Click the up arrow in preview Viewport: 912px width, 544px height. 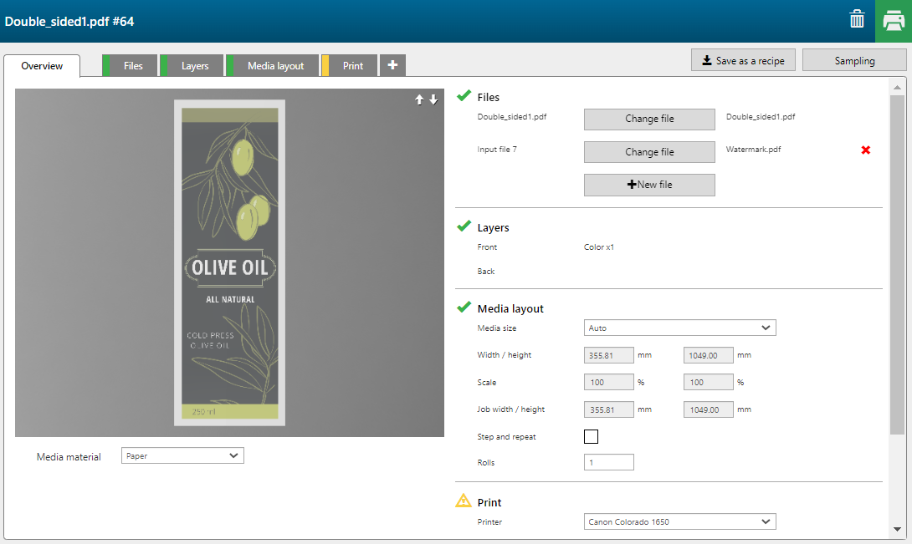(x=420, y=99)
